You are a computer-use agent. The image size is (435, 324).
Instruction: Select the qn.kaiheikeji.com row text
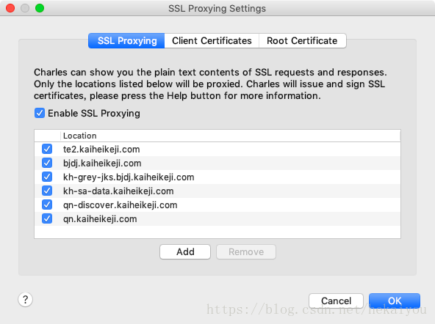pyautogui.click(x=100, y=219)
